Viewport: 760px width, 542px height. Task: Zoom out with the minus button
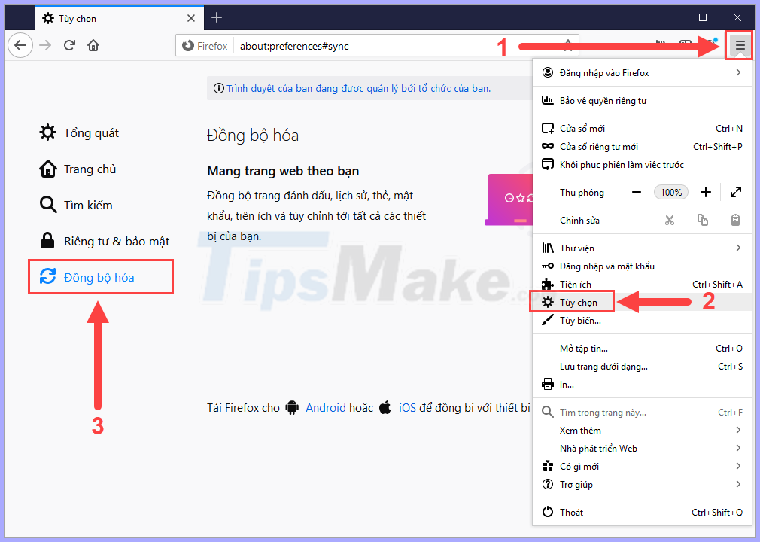[x=637, y=193]
